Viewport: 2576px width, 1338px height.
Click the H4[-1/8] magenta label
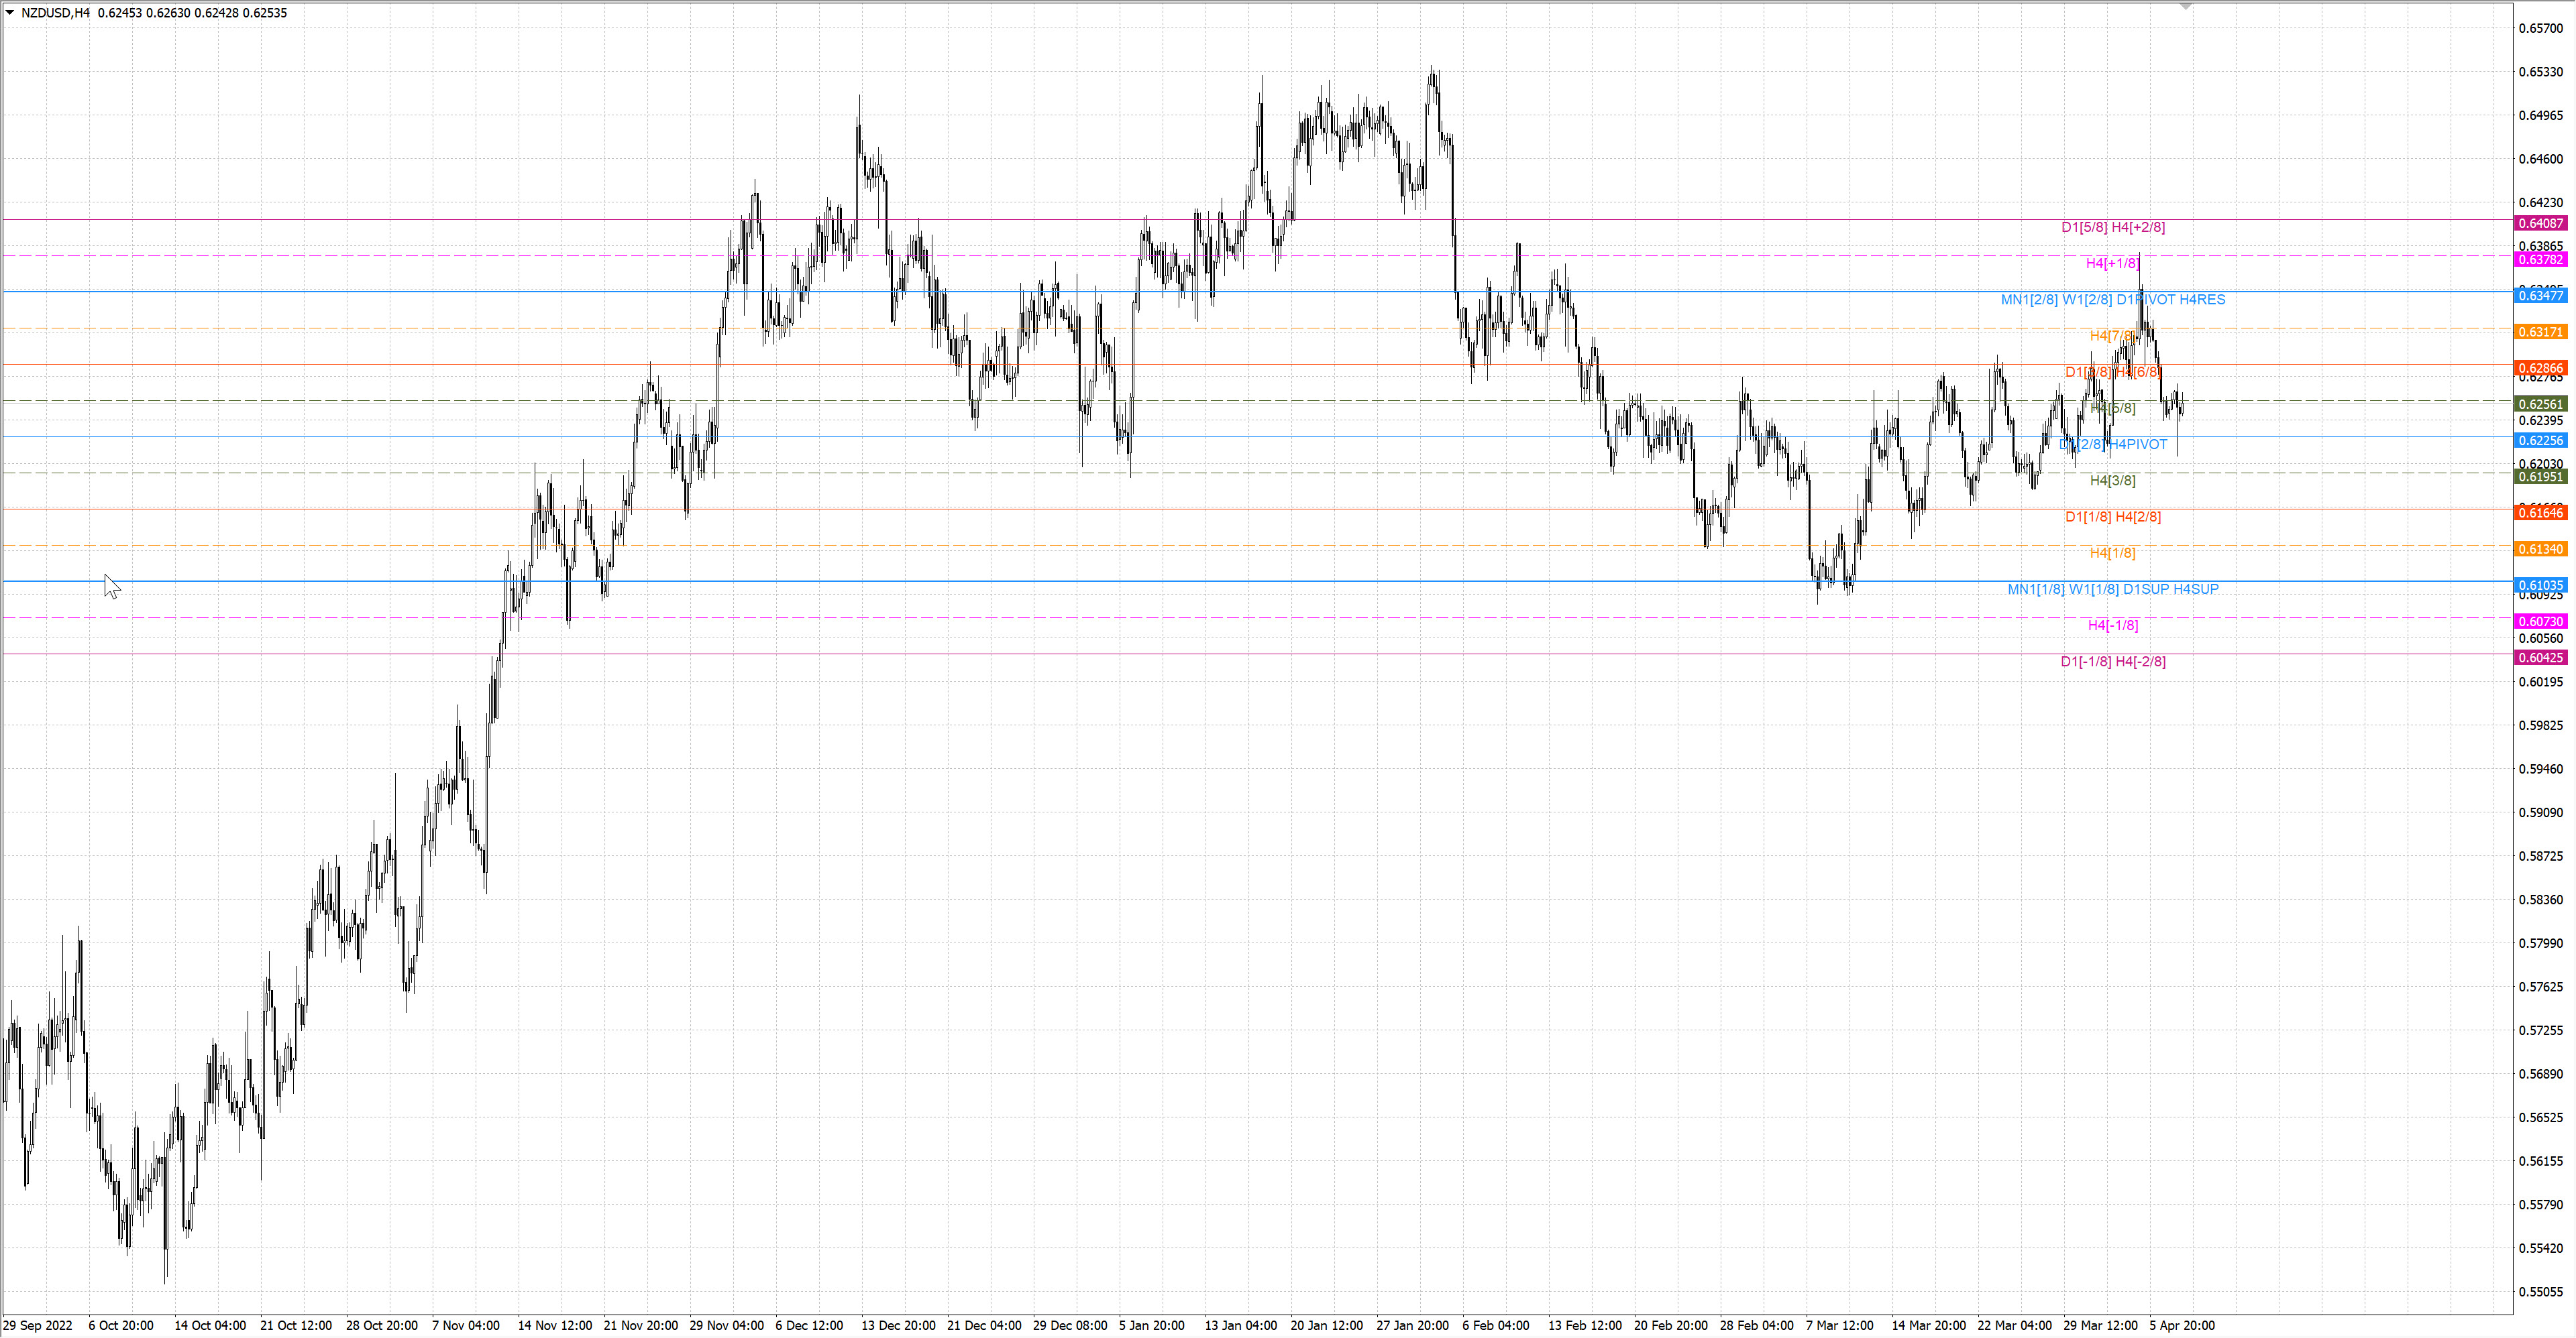click(2113, 625)
